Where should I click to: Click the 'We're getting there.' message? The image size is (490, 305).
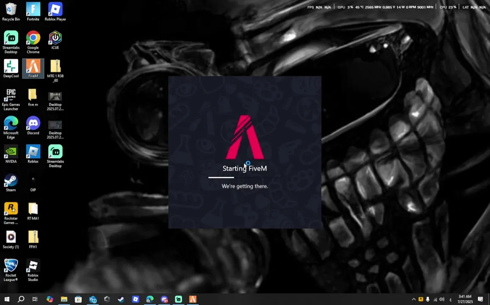[x=245, y=186]
